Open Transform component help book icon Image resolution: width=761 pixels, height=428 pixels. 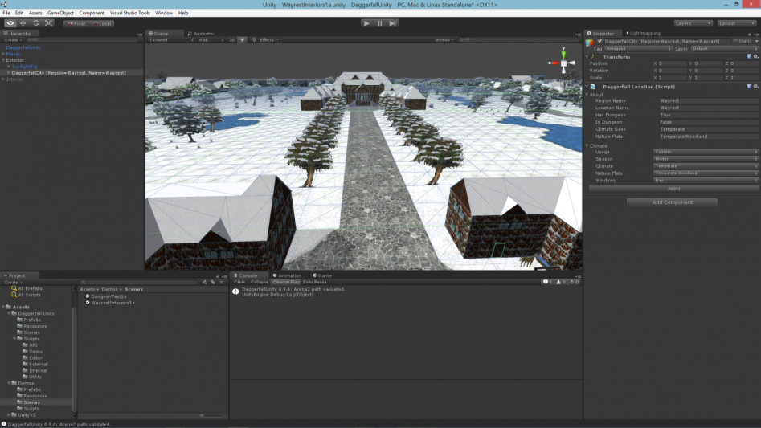point(749,57)
